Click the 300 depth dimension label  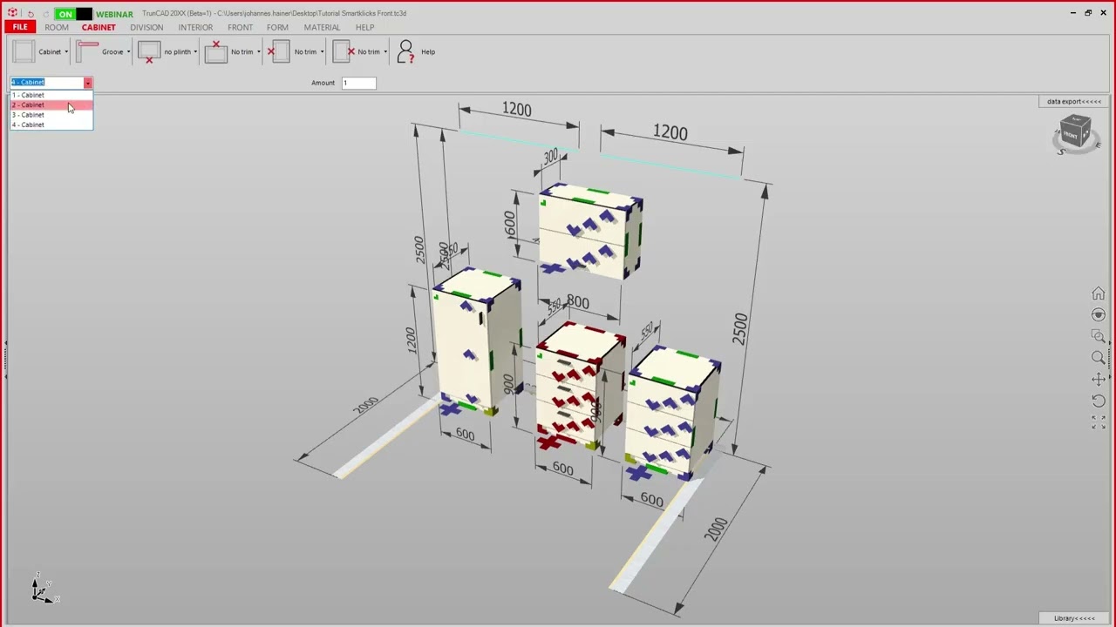coord(550,158)
